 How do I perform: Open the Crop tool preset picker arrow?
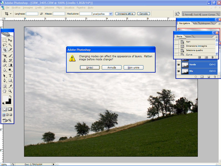coord(11,14)
